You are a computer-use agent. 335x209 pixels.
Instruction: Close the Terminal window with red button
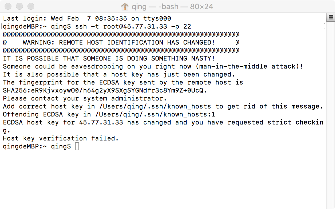(x=8, y=6)
